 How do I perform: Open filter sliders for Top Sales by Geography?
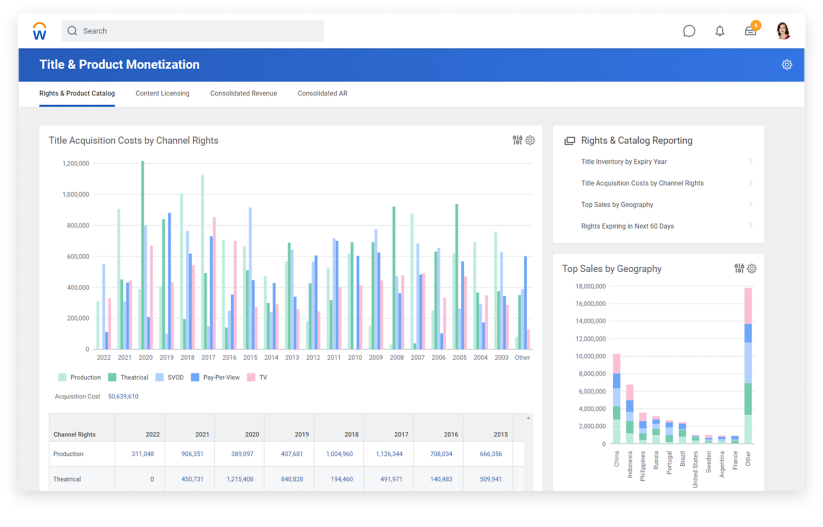(739, 268)
